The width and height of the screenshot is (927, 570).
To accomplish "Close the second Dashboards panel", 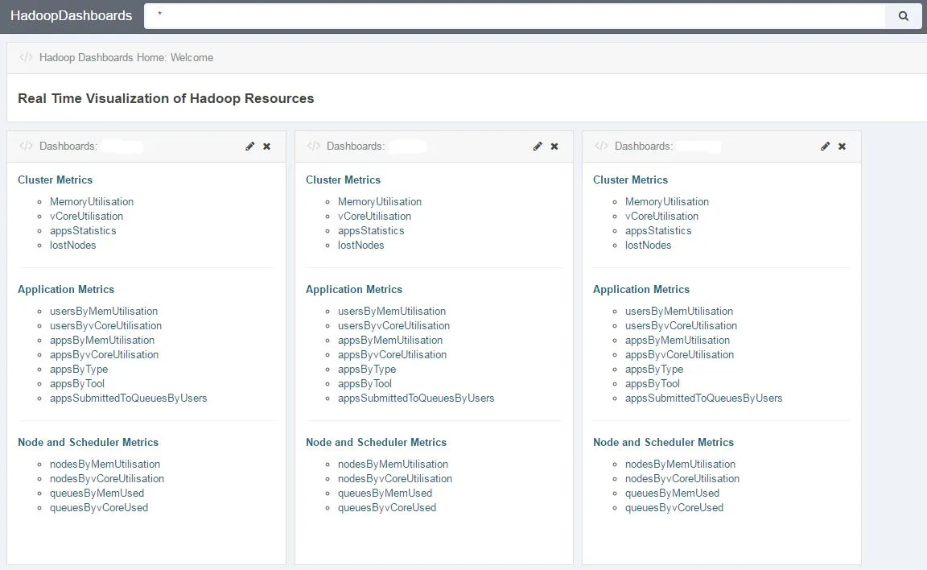I will (554, 146).
